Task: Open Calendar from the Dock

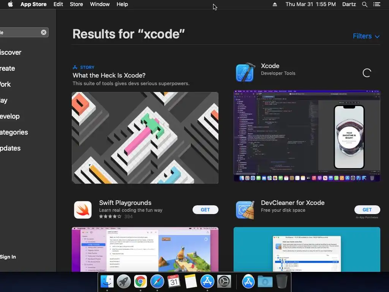Action: tap(174, 282)
